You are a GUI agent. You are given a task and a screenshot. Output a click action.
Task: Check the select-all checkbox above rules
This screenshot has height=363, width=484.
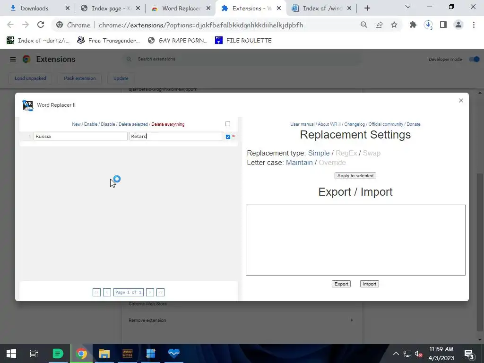[228, 124]
